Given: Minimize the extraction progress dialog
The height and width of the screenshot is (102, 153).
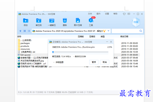Looking at the screenshot, I should pyautogui.click(x=107, y=42).
